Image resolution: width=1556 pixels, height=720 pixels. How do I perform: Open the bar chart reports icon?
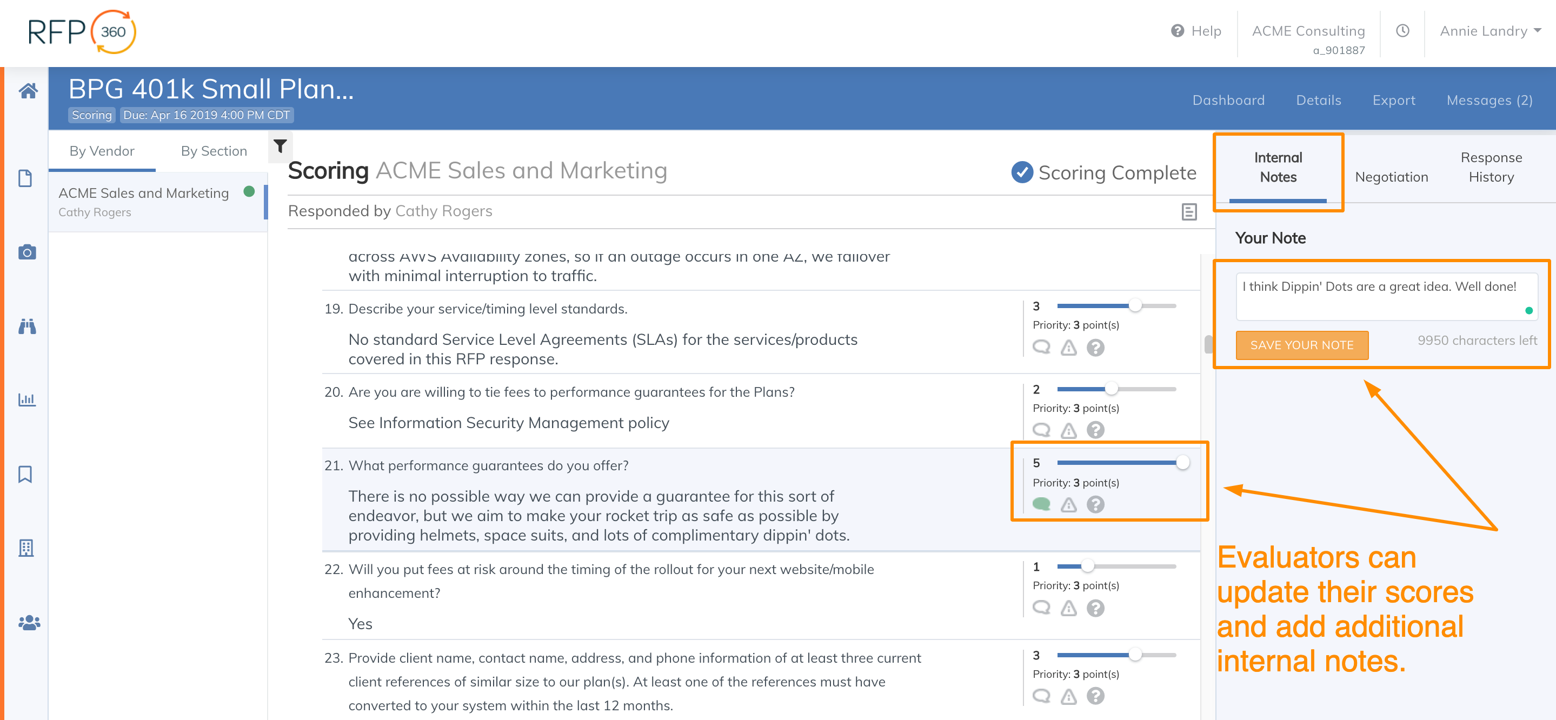pos(27,400)
